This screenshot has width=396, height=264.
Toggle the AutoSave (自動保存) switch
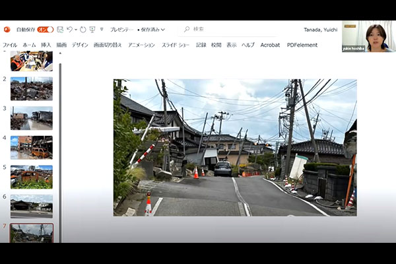(x=45, y=30)
